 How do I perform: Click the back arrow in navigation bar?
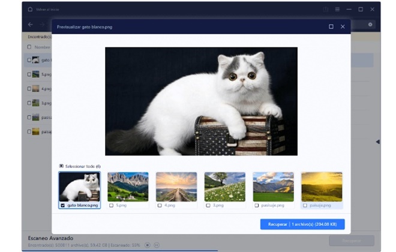[x=31, y=25]
